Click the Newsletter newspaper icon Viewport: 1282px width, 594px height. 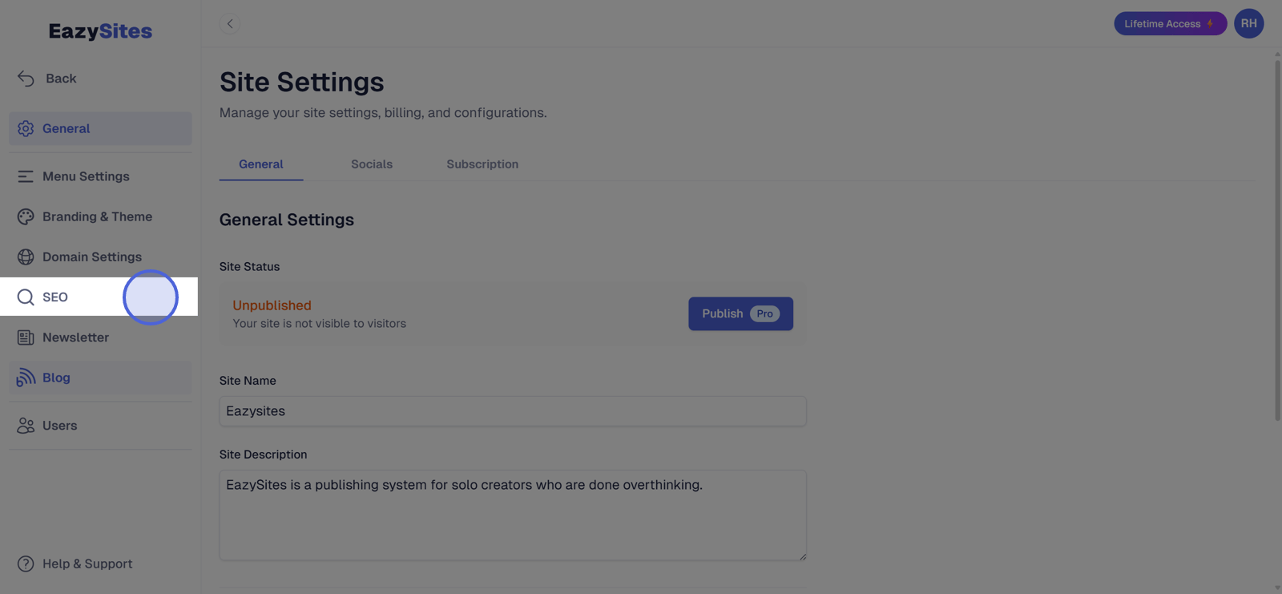pos(26,337)
